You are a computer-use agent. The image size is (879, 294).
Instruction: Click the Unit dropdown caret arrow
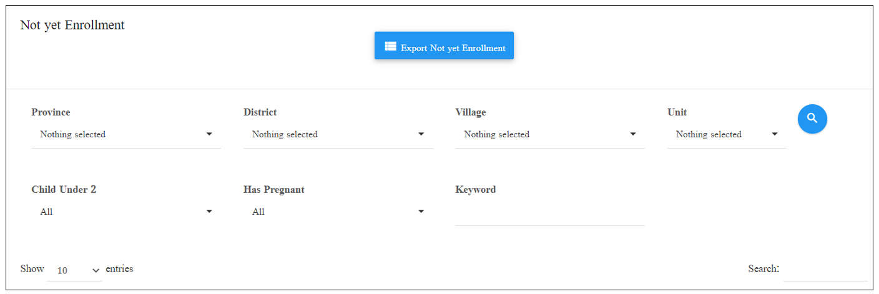click(775, 134)
